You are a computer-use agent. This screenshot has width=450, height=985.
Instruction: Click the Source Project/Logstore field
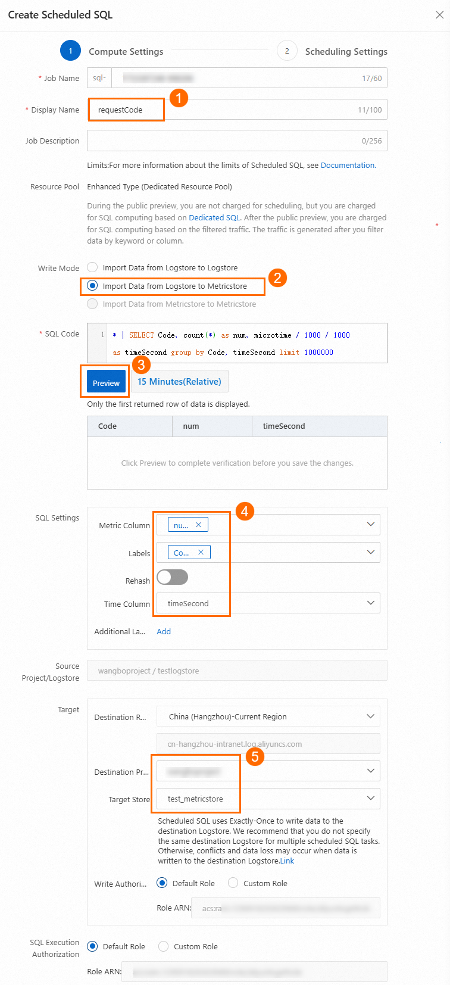coord(237,671)
